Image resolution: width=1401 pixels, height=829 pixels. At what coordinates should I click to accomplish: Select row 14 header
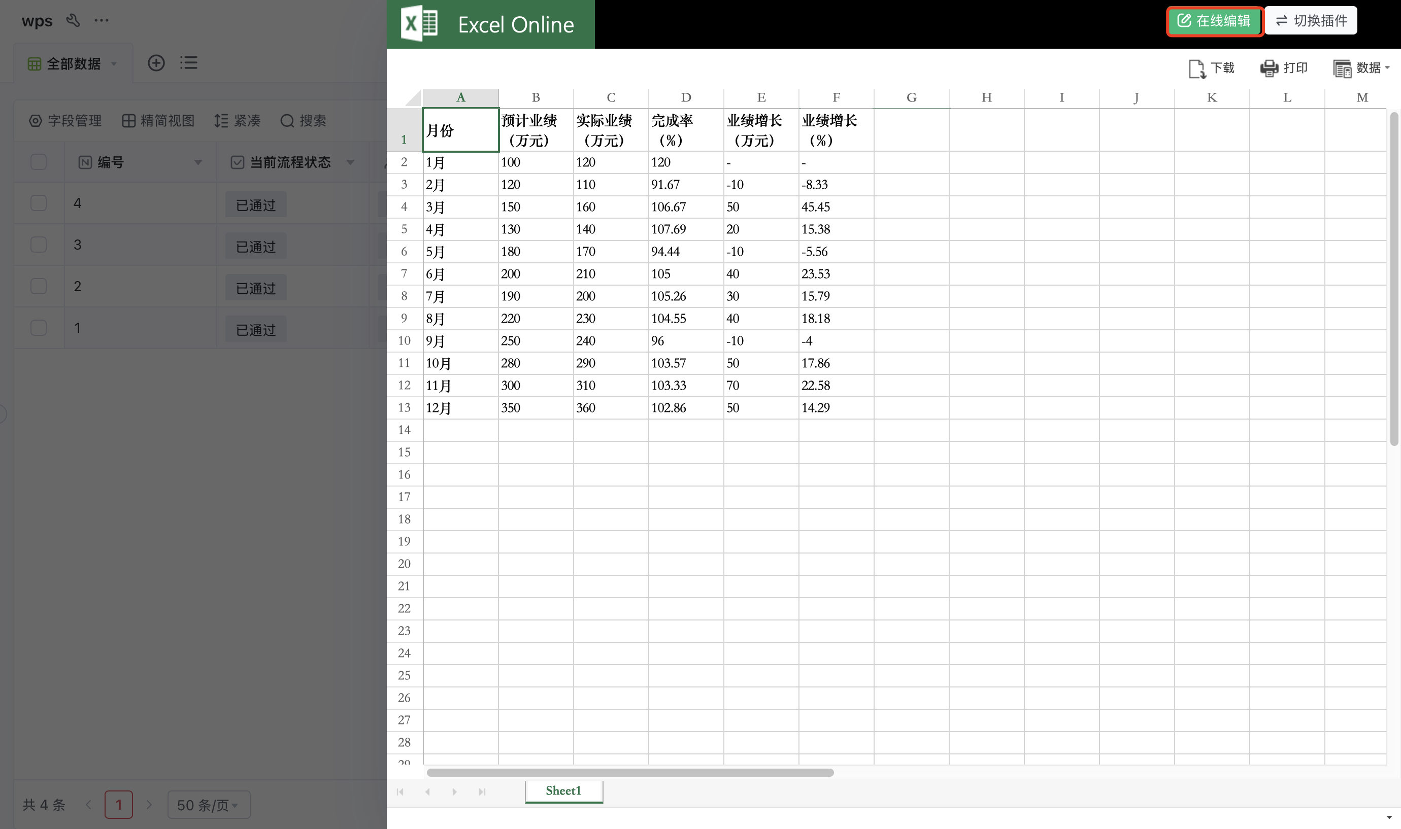(x=404, y=430)
